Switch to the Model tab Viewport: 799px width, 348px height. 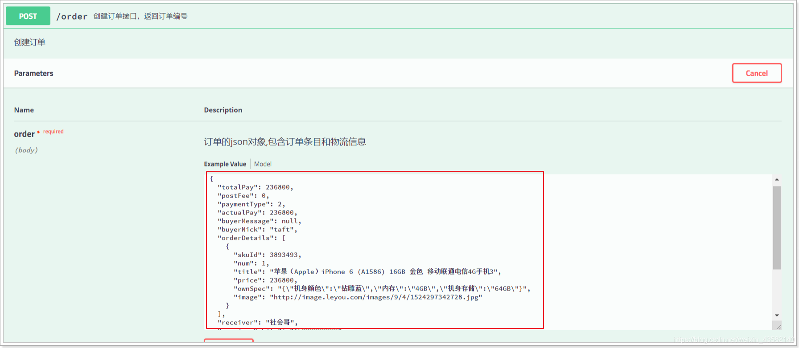click(x=263, y=164)
